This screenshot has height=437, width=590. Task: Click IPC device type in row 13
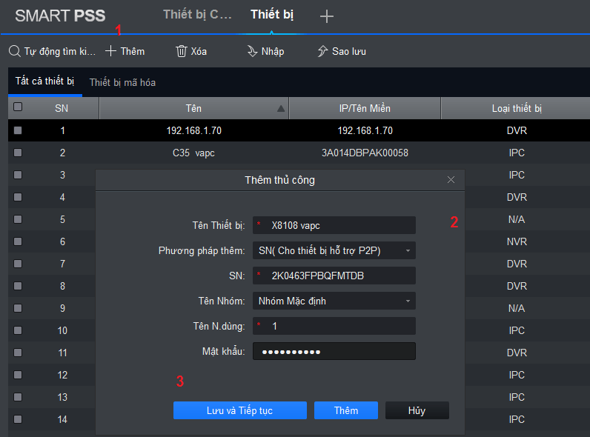point(517,397)
